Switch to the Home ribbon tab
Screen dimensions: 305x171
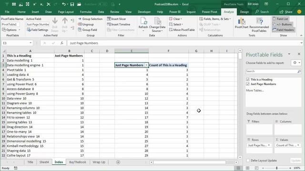(x=21, y=12)
